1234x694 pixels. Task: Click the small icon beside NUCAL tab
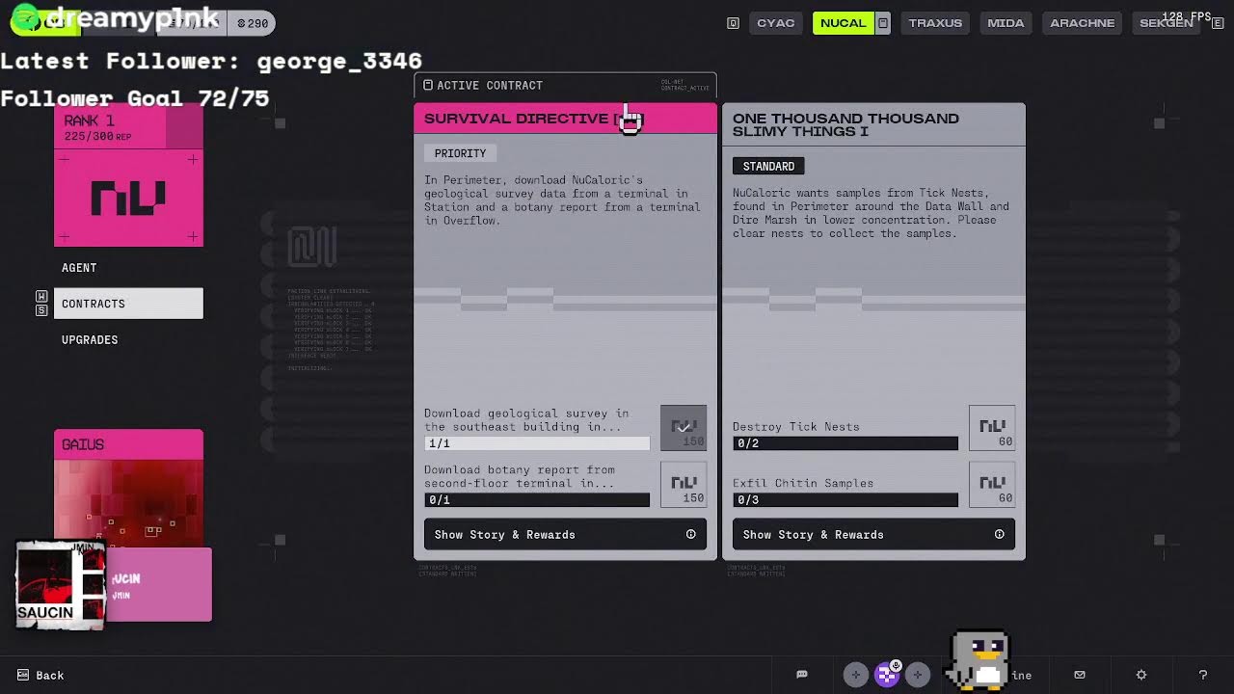pos(882,23)
